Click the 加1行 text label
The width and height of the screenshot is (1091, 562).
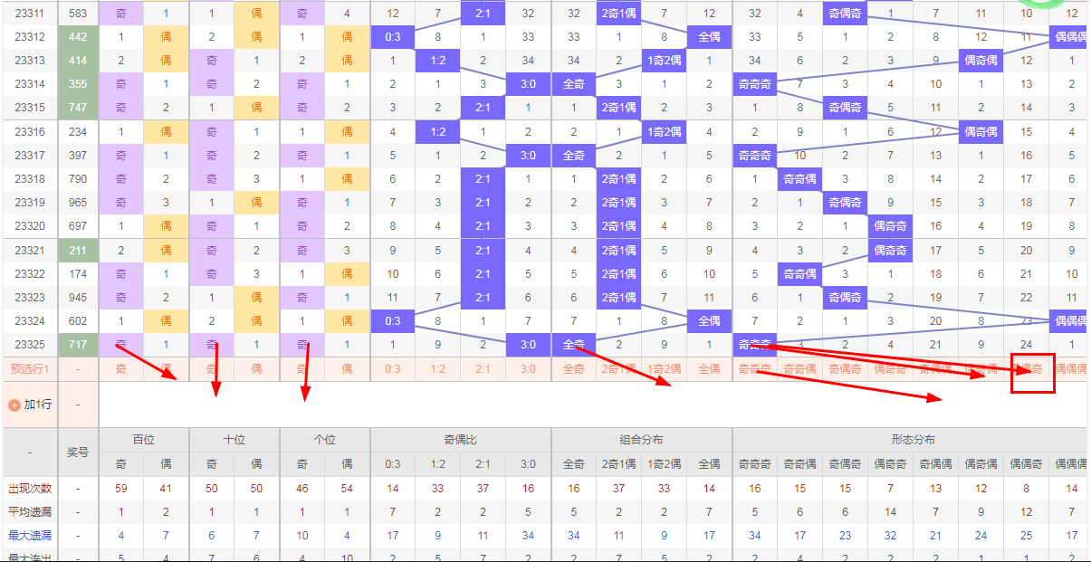[x=38, y=405]
